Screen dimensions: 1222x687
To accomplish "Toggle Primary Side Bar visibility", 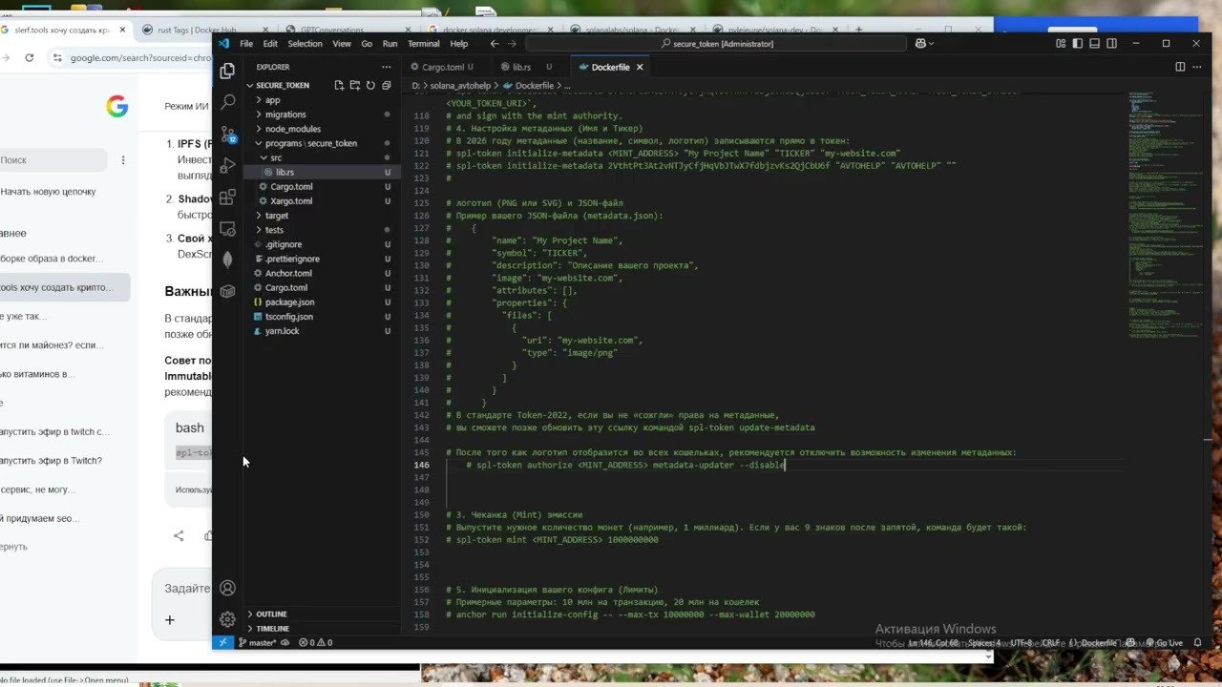I will (1078, 43).
